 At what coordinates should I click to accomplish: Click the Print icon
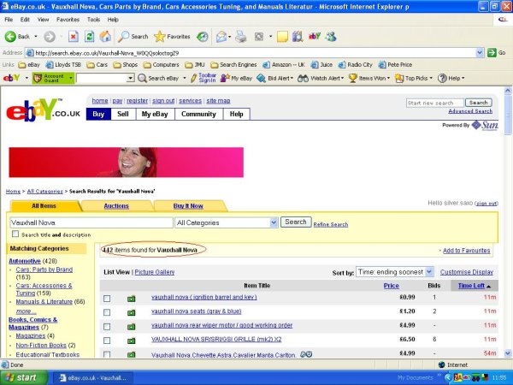[241, 37]
